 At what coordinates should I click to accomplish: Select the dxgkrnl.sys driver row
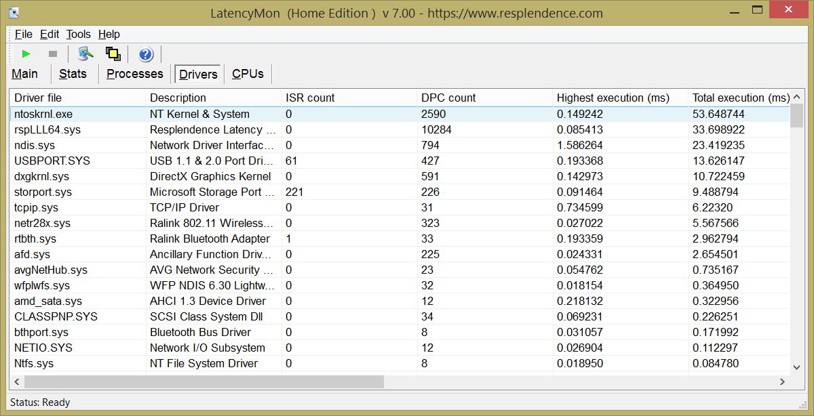coord(400,176)
